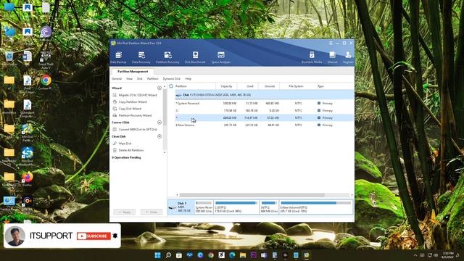This screenshot has height=261, width=464.
Task: Open the View menu
Action: 129,79
